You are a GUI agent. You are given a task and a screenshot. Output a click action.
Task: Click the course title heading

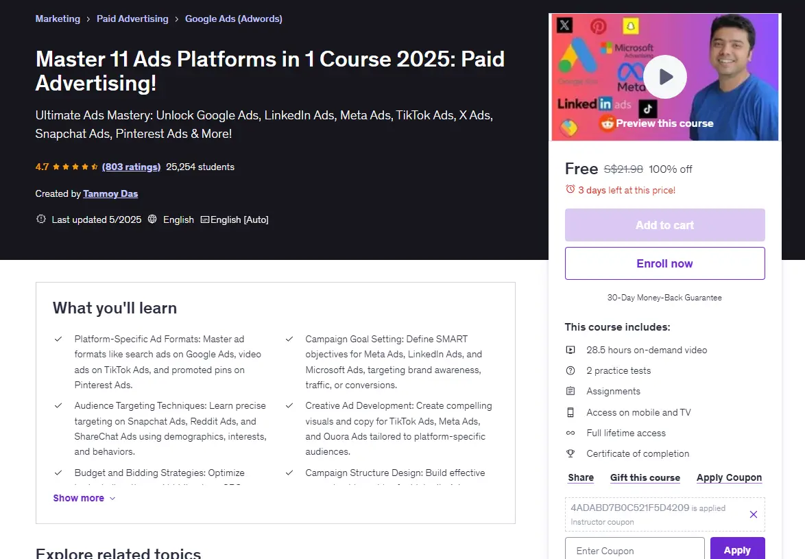pos(270,71)
